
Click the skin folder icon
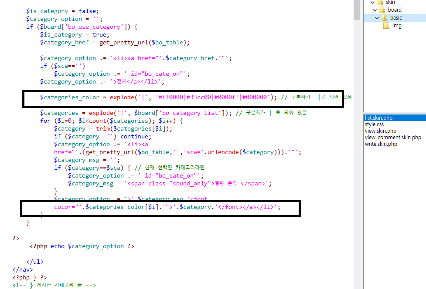tap(380, 3)
